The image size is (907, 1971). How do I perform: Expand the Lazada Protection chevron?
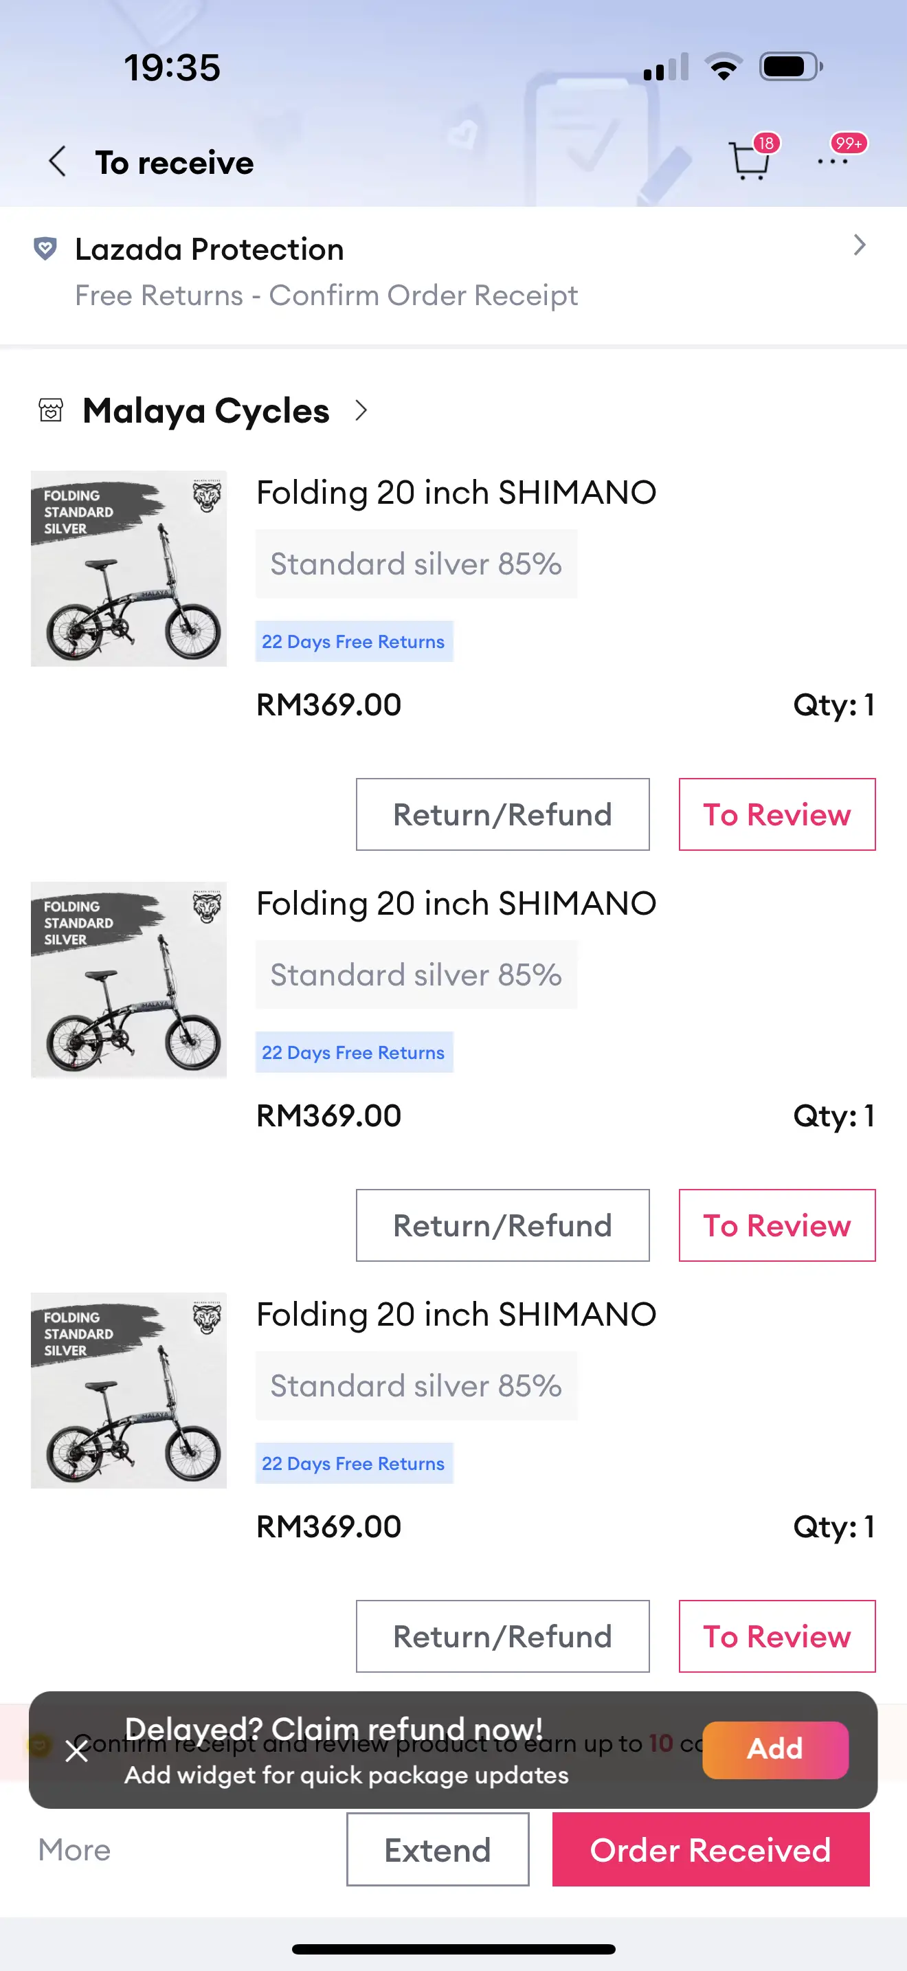tap(860, 245)
